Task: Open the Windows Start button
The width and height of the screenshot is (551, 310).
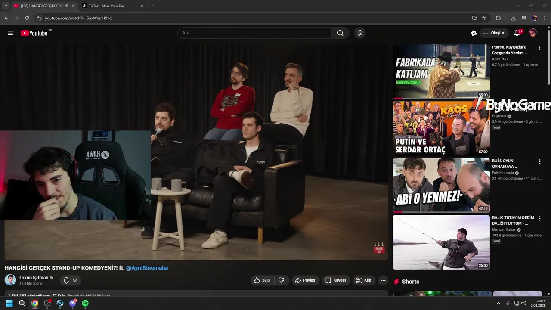Action: 9,303
